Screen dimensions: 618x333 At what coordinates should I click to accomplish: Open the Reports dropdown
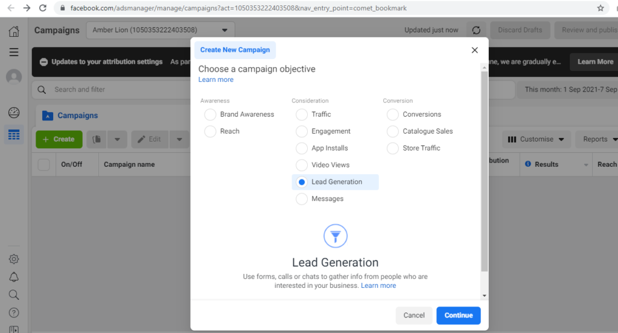pos(597,139)
